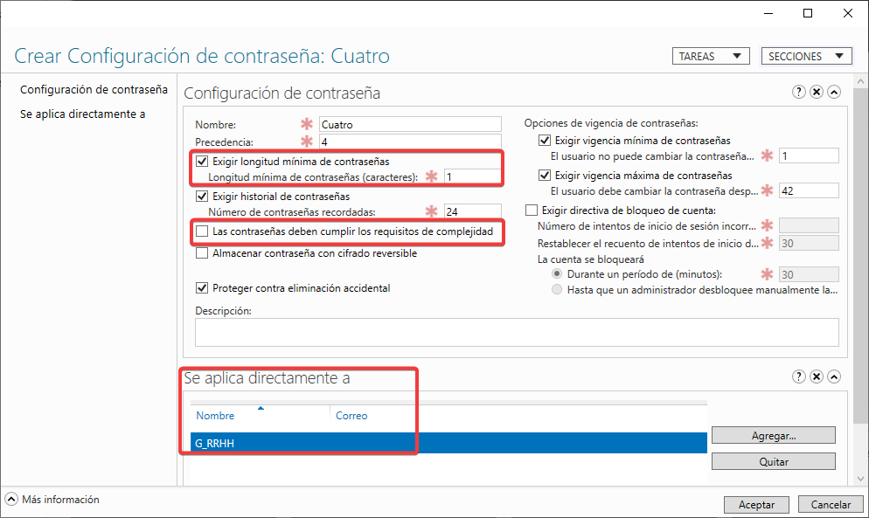Collapse the Se aplica directamente a section
Viewport: 869px width, 518px height.
(833, 376)
